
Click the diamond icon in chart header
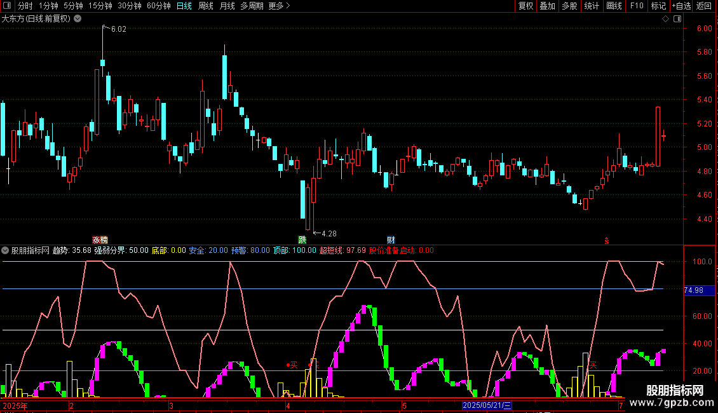(665, 19)
